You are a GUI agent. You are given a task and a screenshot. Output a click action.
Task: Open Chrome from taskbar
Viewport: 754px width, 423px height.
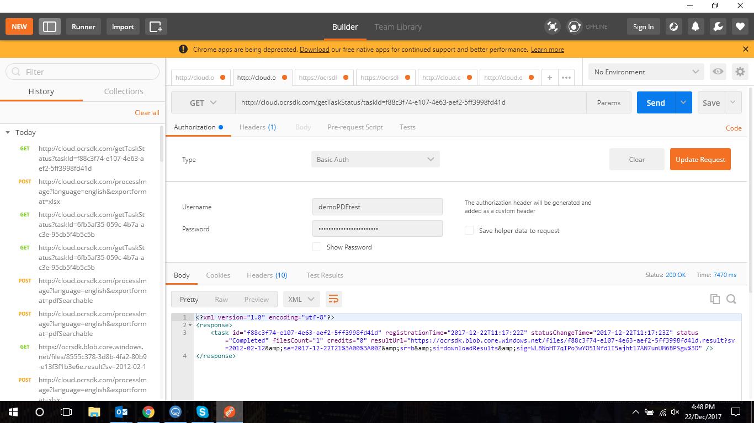click(x=148, y=412)
